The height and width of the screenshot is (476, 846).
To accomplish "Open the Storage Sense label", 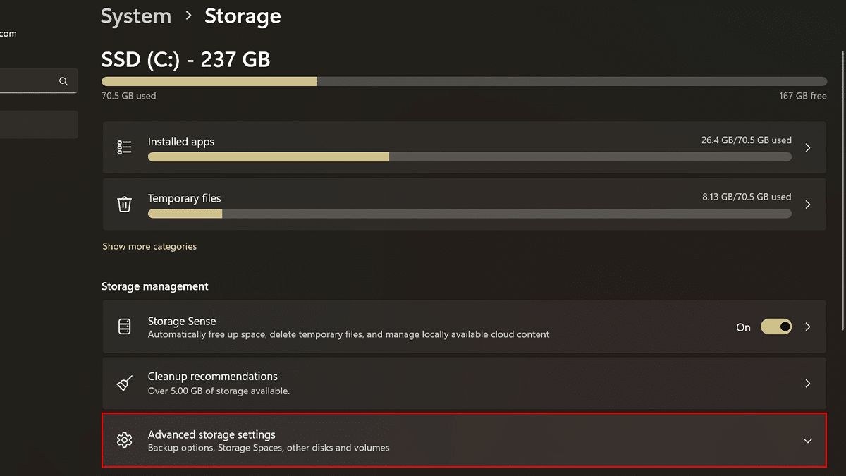I will pyautogui.click(x=182, y=321).
